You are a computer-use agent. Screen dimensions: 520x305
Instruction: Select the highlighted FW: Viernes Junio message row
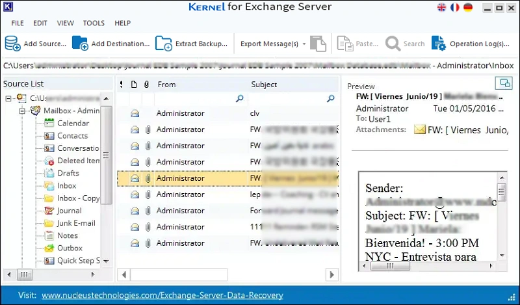(227, 178)
